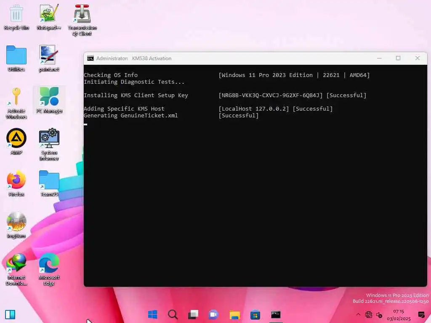This screenshot has height=323, width=431.
Task: Click the 'LocalHost 127.0.0.2' text
Action: (254, 109)
